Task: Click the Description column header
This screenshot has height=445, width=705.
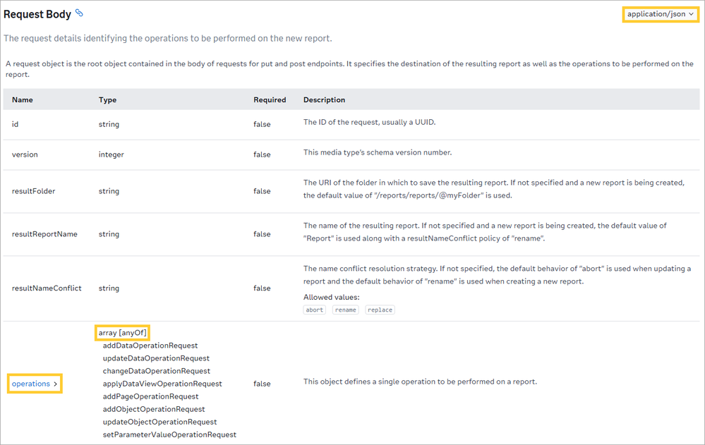Action: (324, 100)
